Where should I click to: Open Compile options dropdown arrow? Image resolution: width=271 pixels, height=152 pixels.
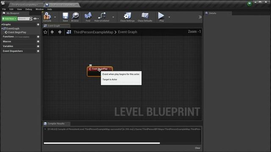[x=55, y=17]
